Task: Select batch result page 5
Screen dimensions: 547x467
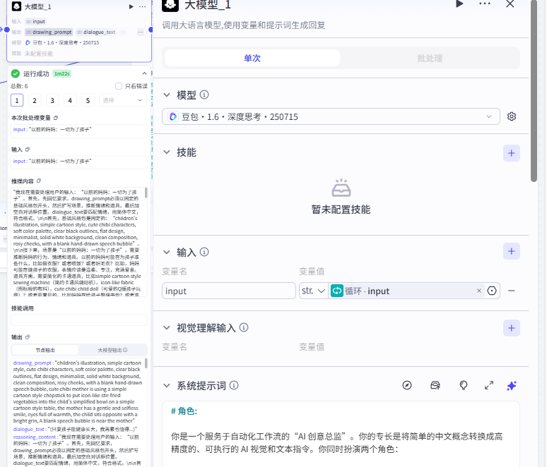Action: click(88, 100)
